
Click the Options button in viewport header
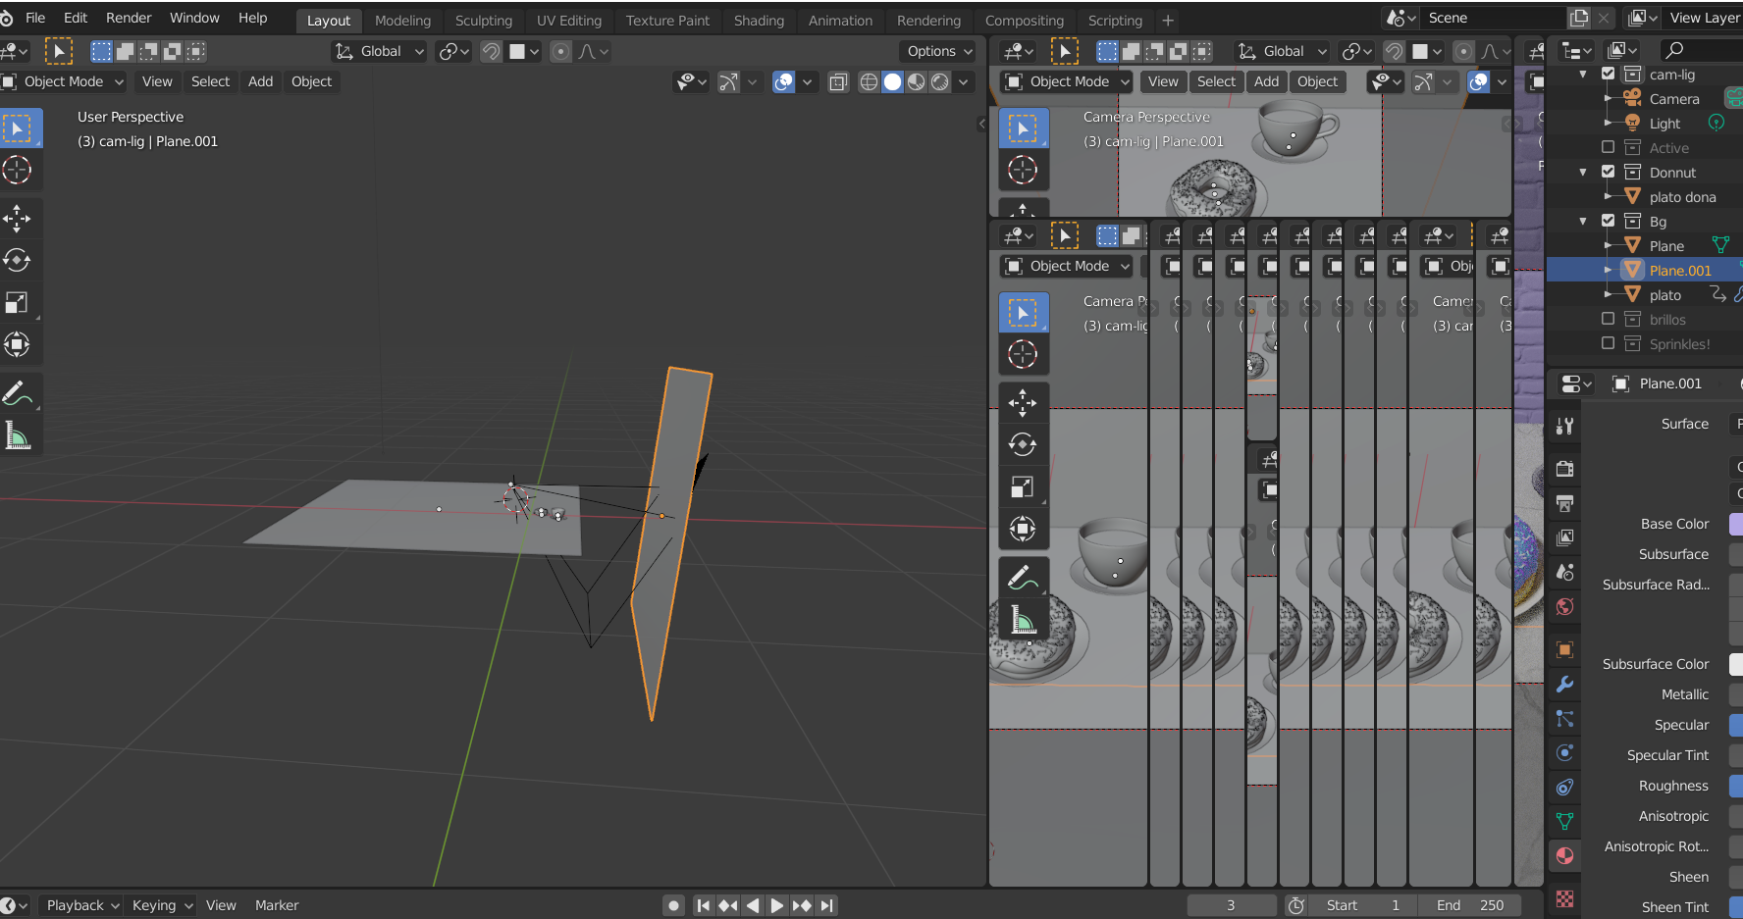(939, 51)
